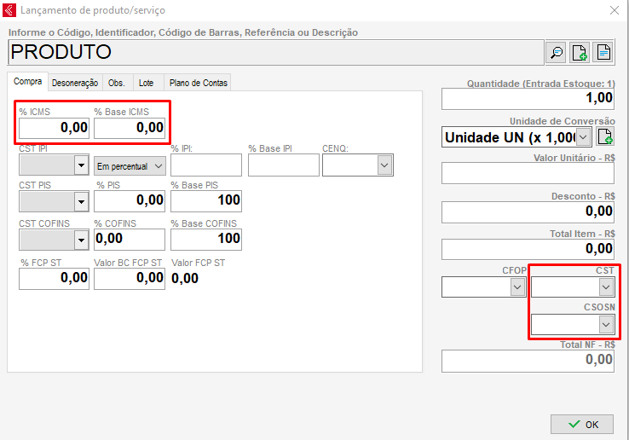The width and height of the screenshot is (629, 440).
Task: Expand the CST dropdown
Action: pyautogui.click(x=606, y=287)
